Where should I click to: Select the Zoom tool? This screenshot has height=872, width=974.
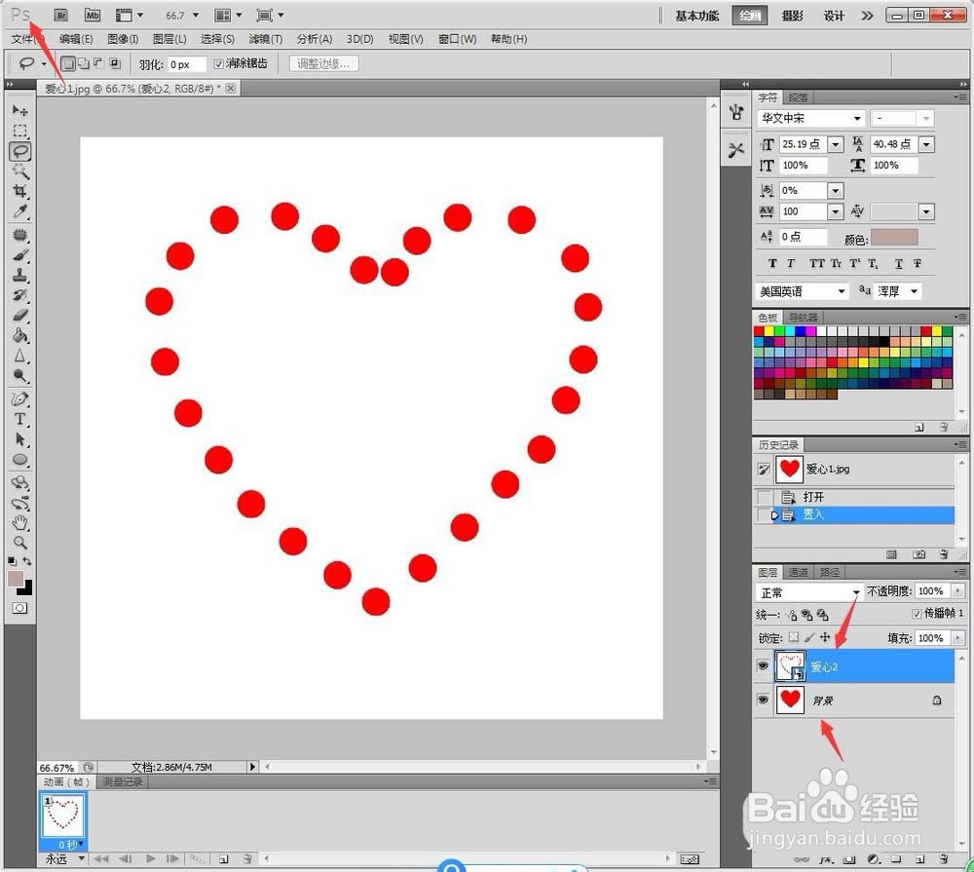(19, 543)
